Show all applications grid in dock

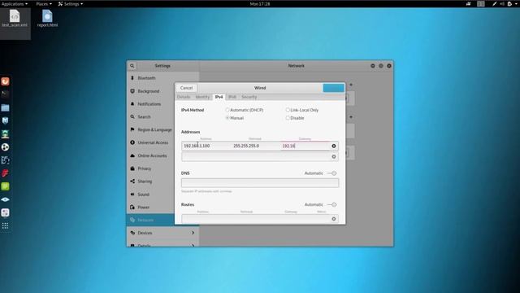pos(5,226)
